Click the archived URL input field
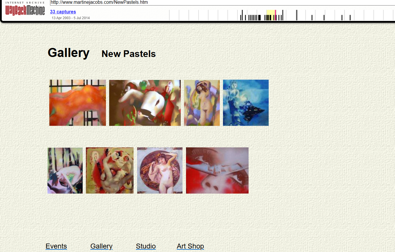395x252 pixels. [x=222, y=3]
